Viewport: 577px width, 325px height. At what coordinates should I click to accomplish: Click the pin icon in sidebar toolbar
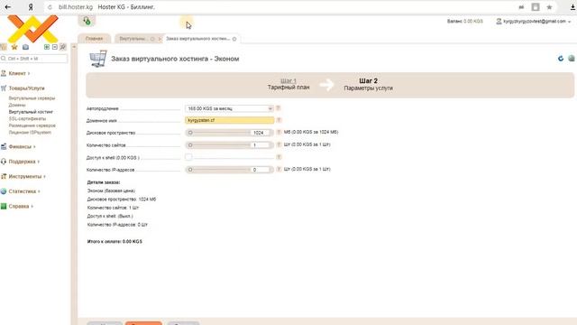63,47
